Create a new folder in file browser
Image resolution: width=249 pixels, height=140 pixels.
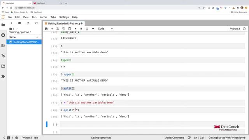pyautogui.click(x=20, y=23)
